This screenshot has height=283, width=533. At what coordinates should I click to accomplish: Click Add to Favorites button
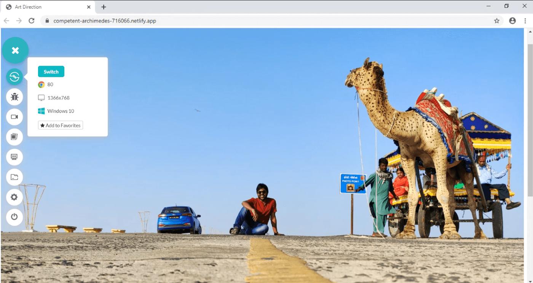(61, 125)
